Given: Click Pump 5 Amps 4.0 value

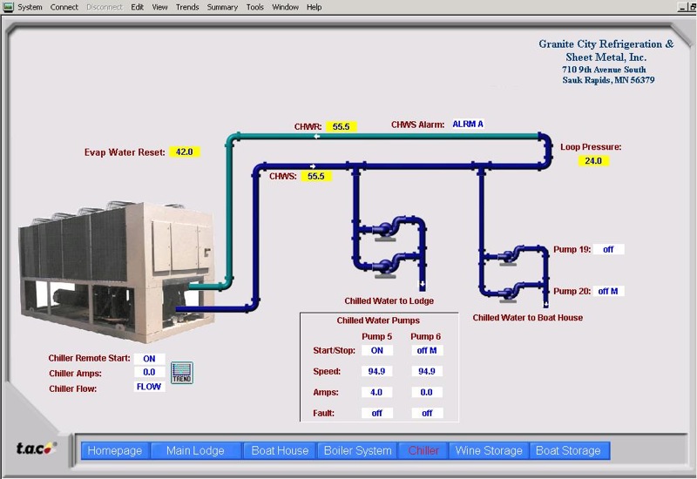Looking at the screenshot, I should (x=377, y=392).
